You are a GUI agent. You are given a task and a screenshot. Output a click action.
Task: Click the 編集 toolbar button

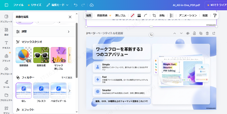pos(89,15)
